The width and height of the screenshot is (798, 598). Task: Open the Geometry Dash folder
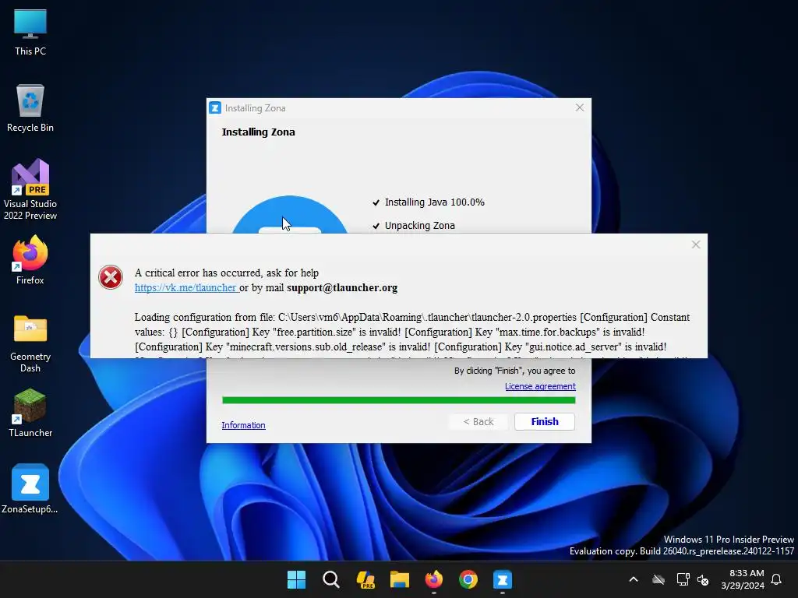[x=30, y=343]
